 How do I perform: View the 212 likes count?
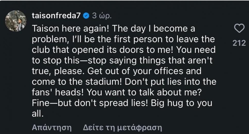(x=239, y=43)
